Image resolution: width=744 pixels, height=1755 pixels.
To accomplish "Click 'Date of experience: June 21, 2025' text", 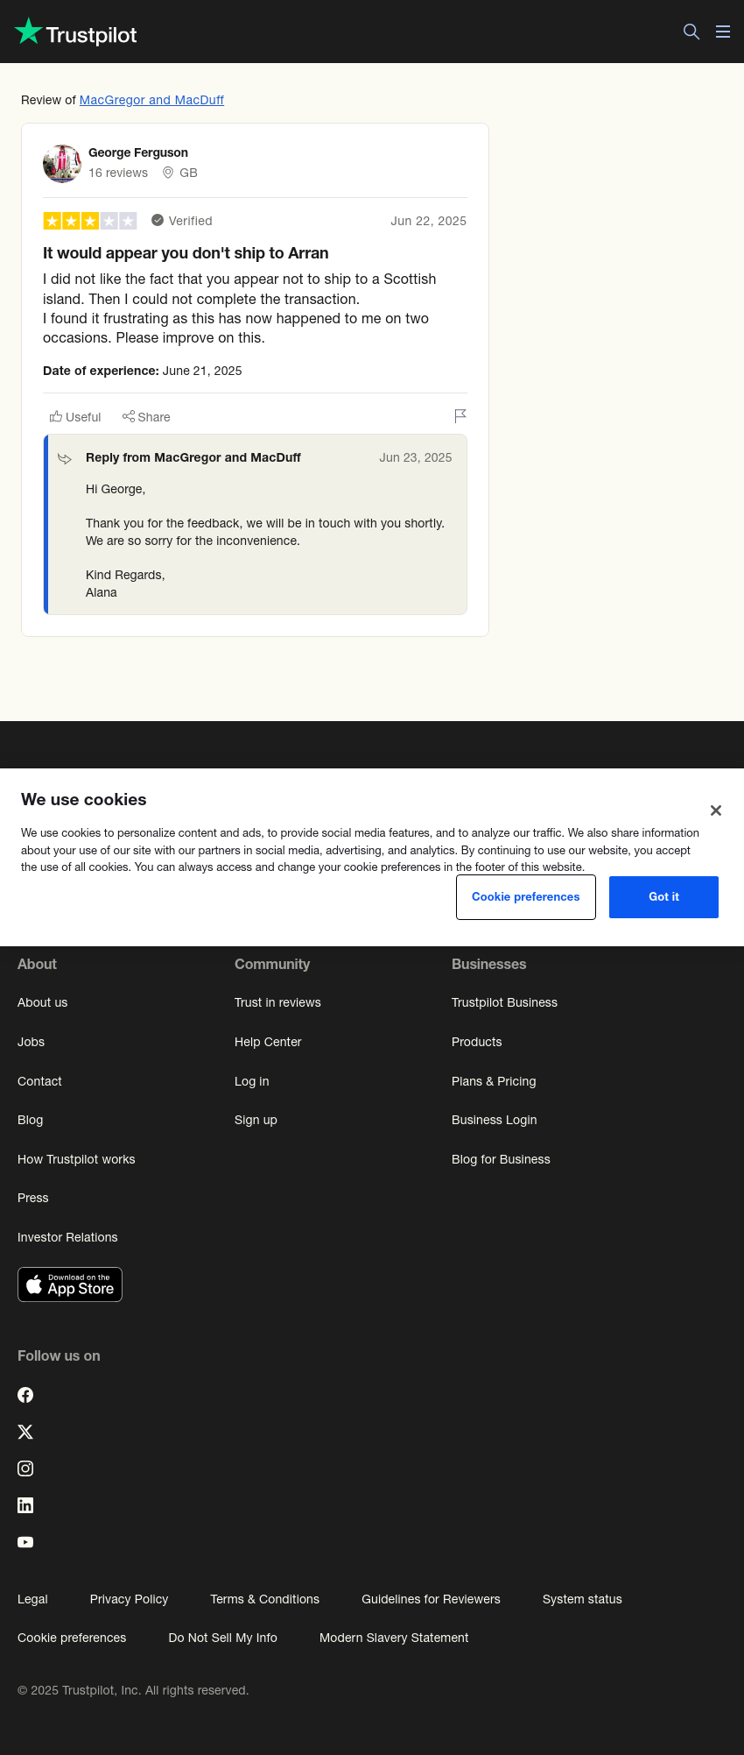I will point(143,371).
